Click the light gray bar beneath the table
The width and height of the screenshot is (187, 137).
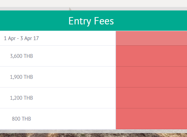(93, 131)
